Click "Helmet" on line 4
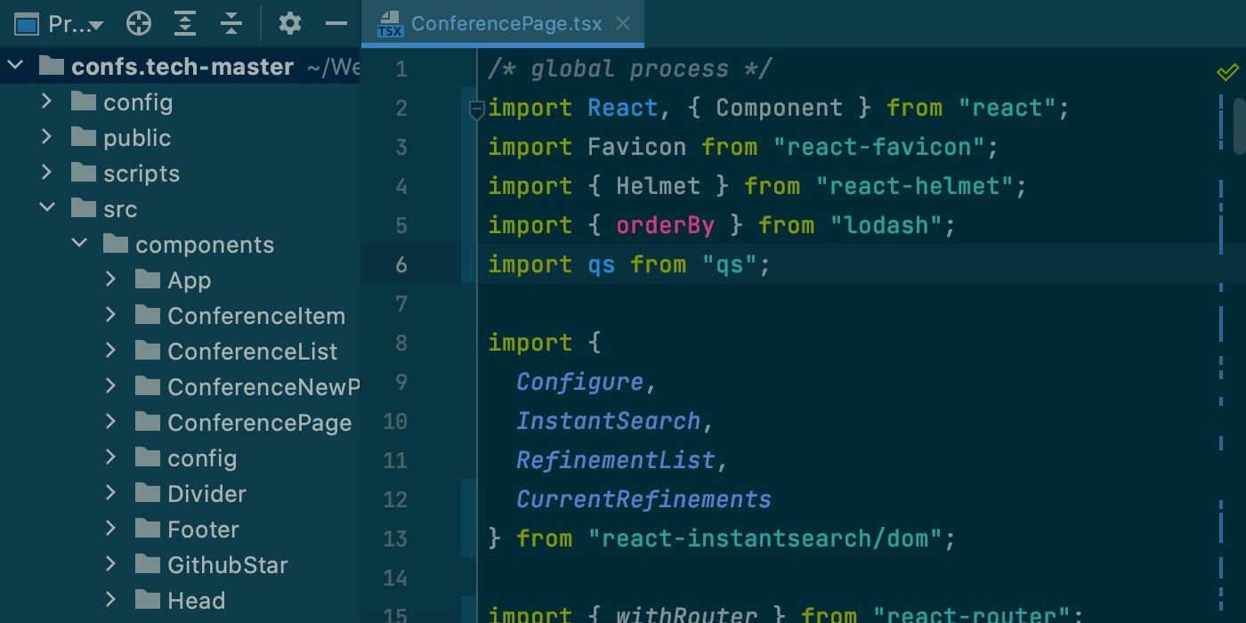This screenshot has height=623, width=1246. (659, 186)
